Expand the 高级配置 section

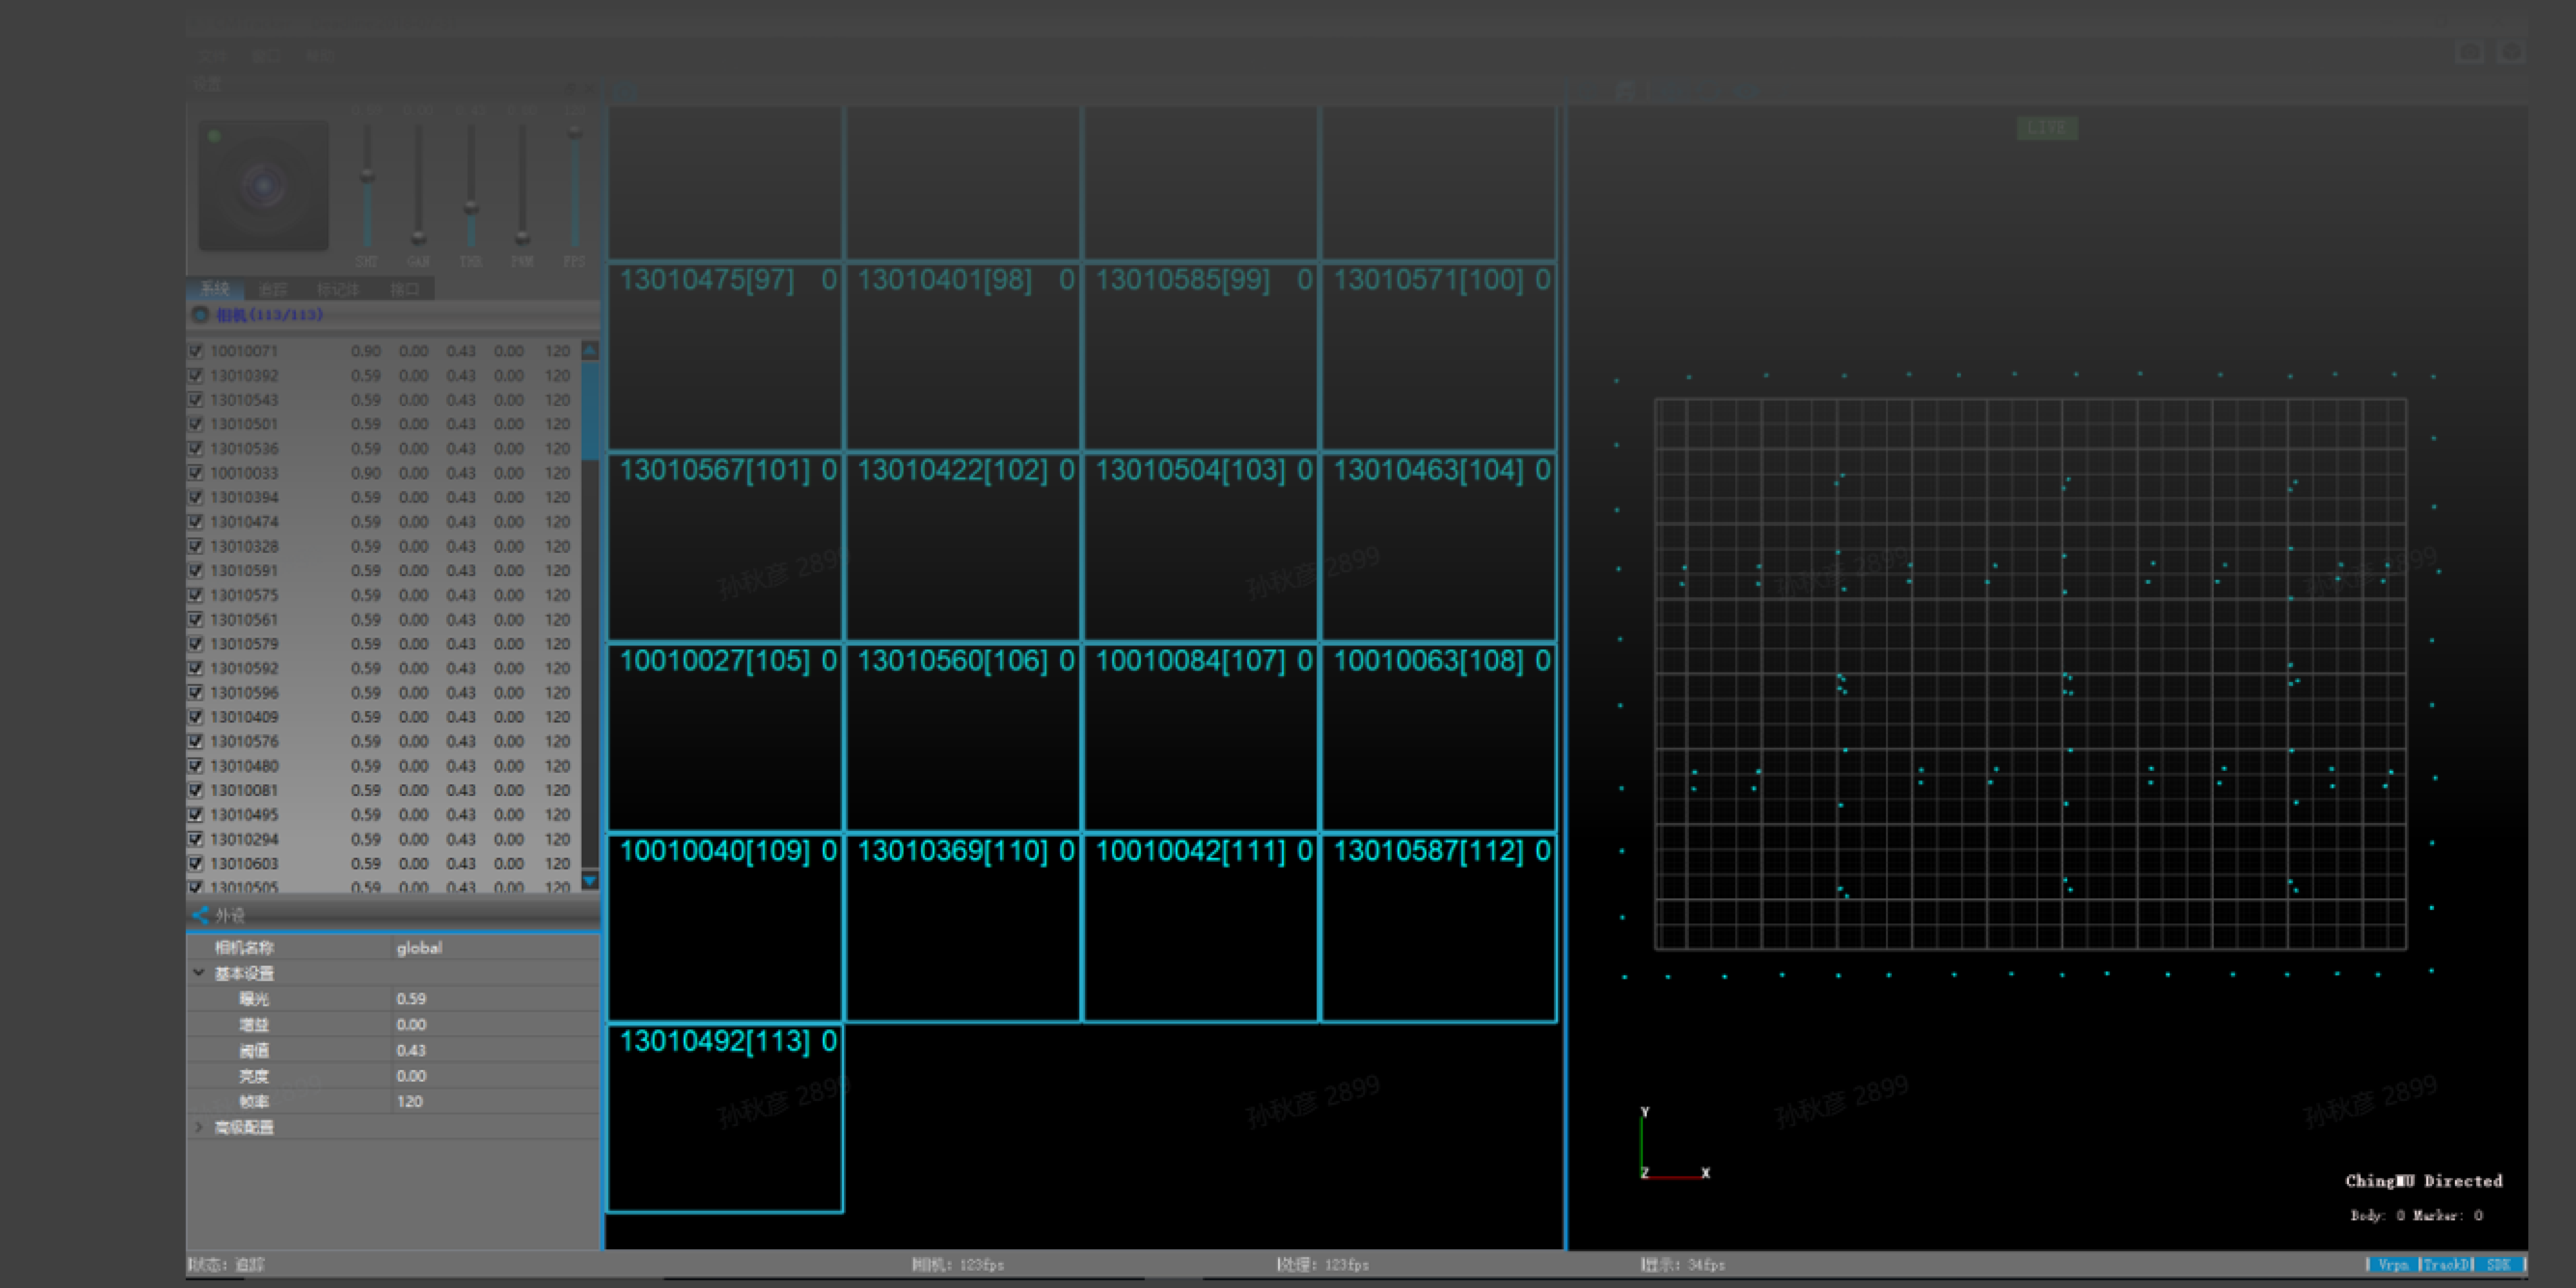(x=199, y=1127)
